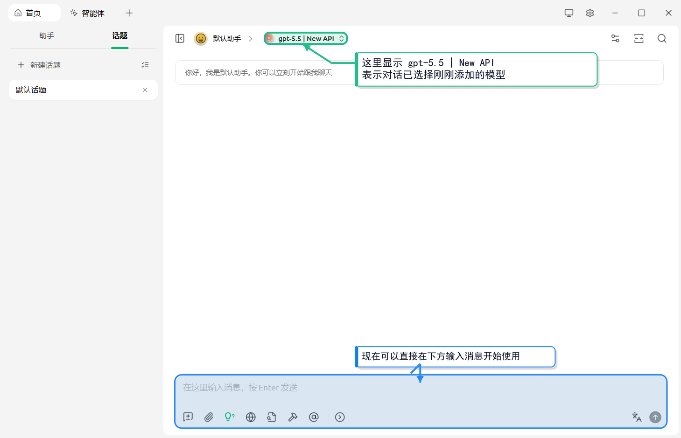Switch to the 智能体 tab
Screen dimensions: 681x438
coord(87,13)
